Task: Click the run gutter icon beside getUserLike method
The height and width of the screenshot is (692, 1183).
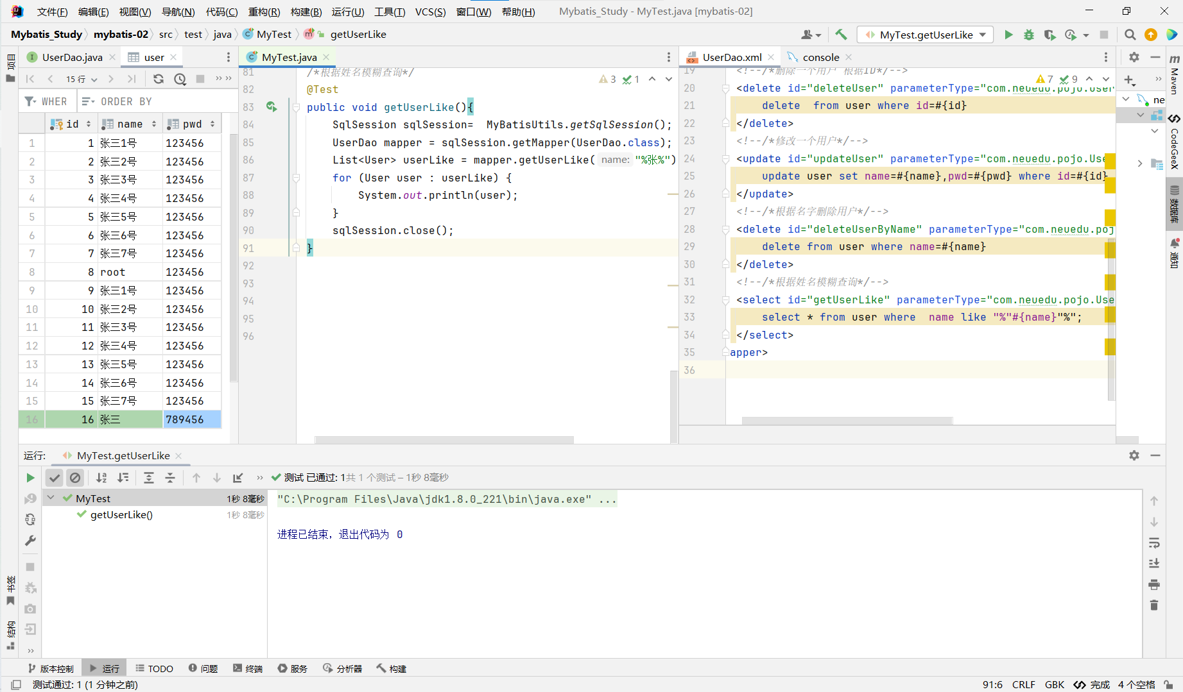Action: coord(272,107)
